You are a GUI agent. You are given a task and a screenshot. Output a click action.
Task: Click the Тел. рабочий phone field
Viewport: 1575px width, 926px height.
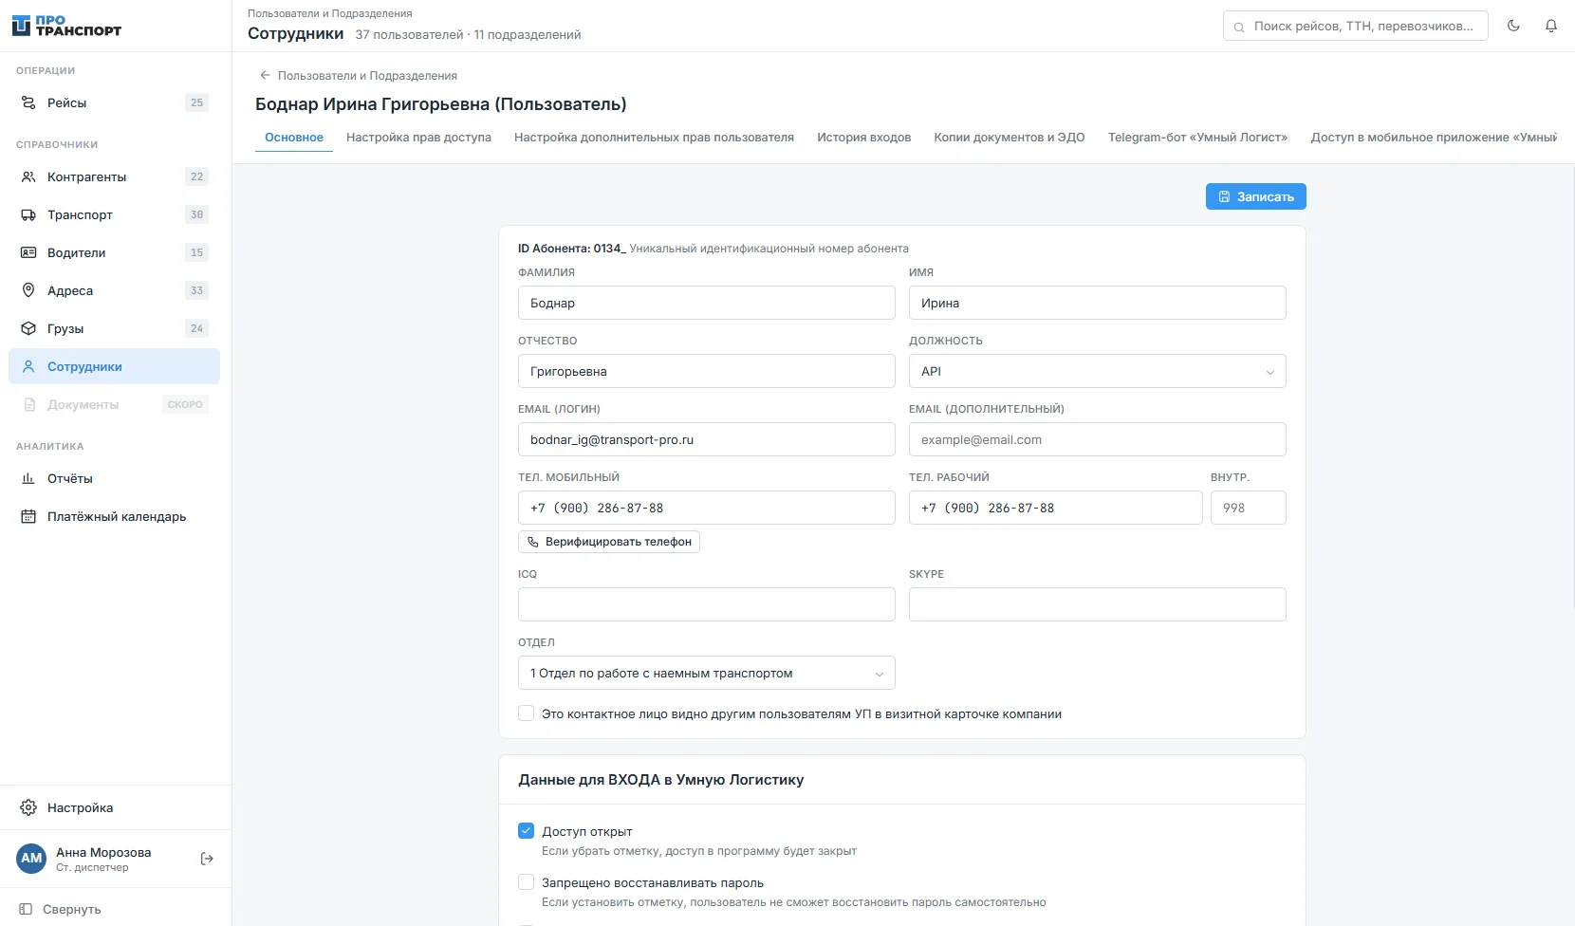1055,508
